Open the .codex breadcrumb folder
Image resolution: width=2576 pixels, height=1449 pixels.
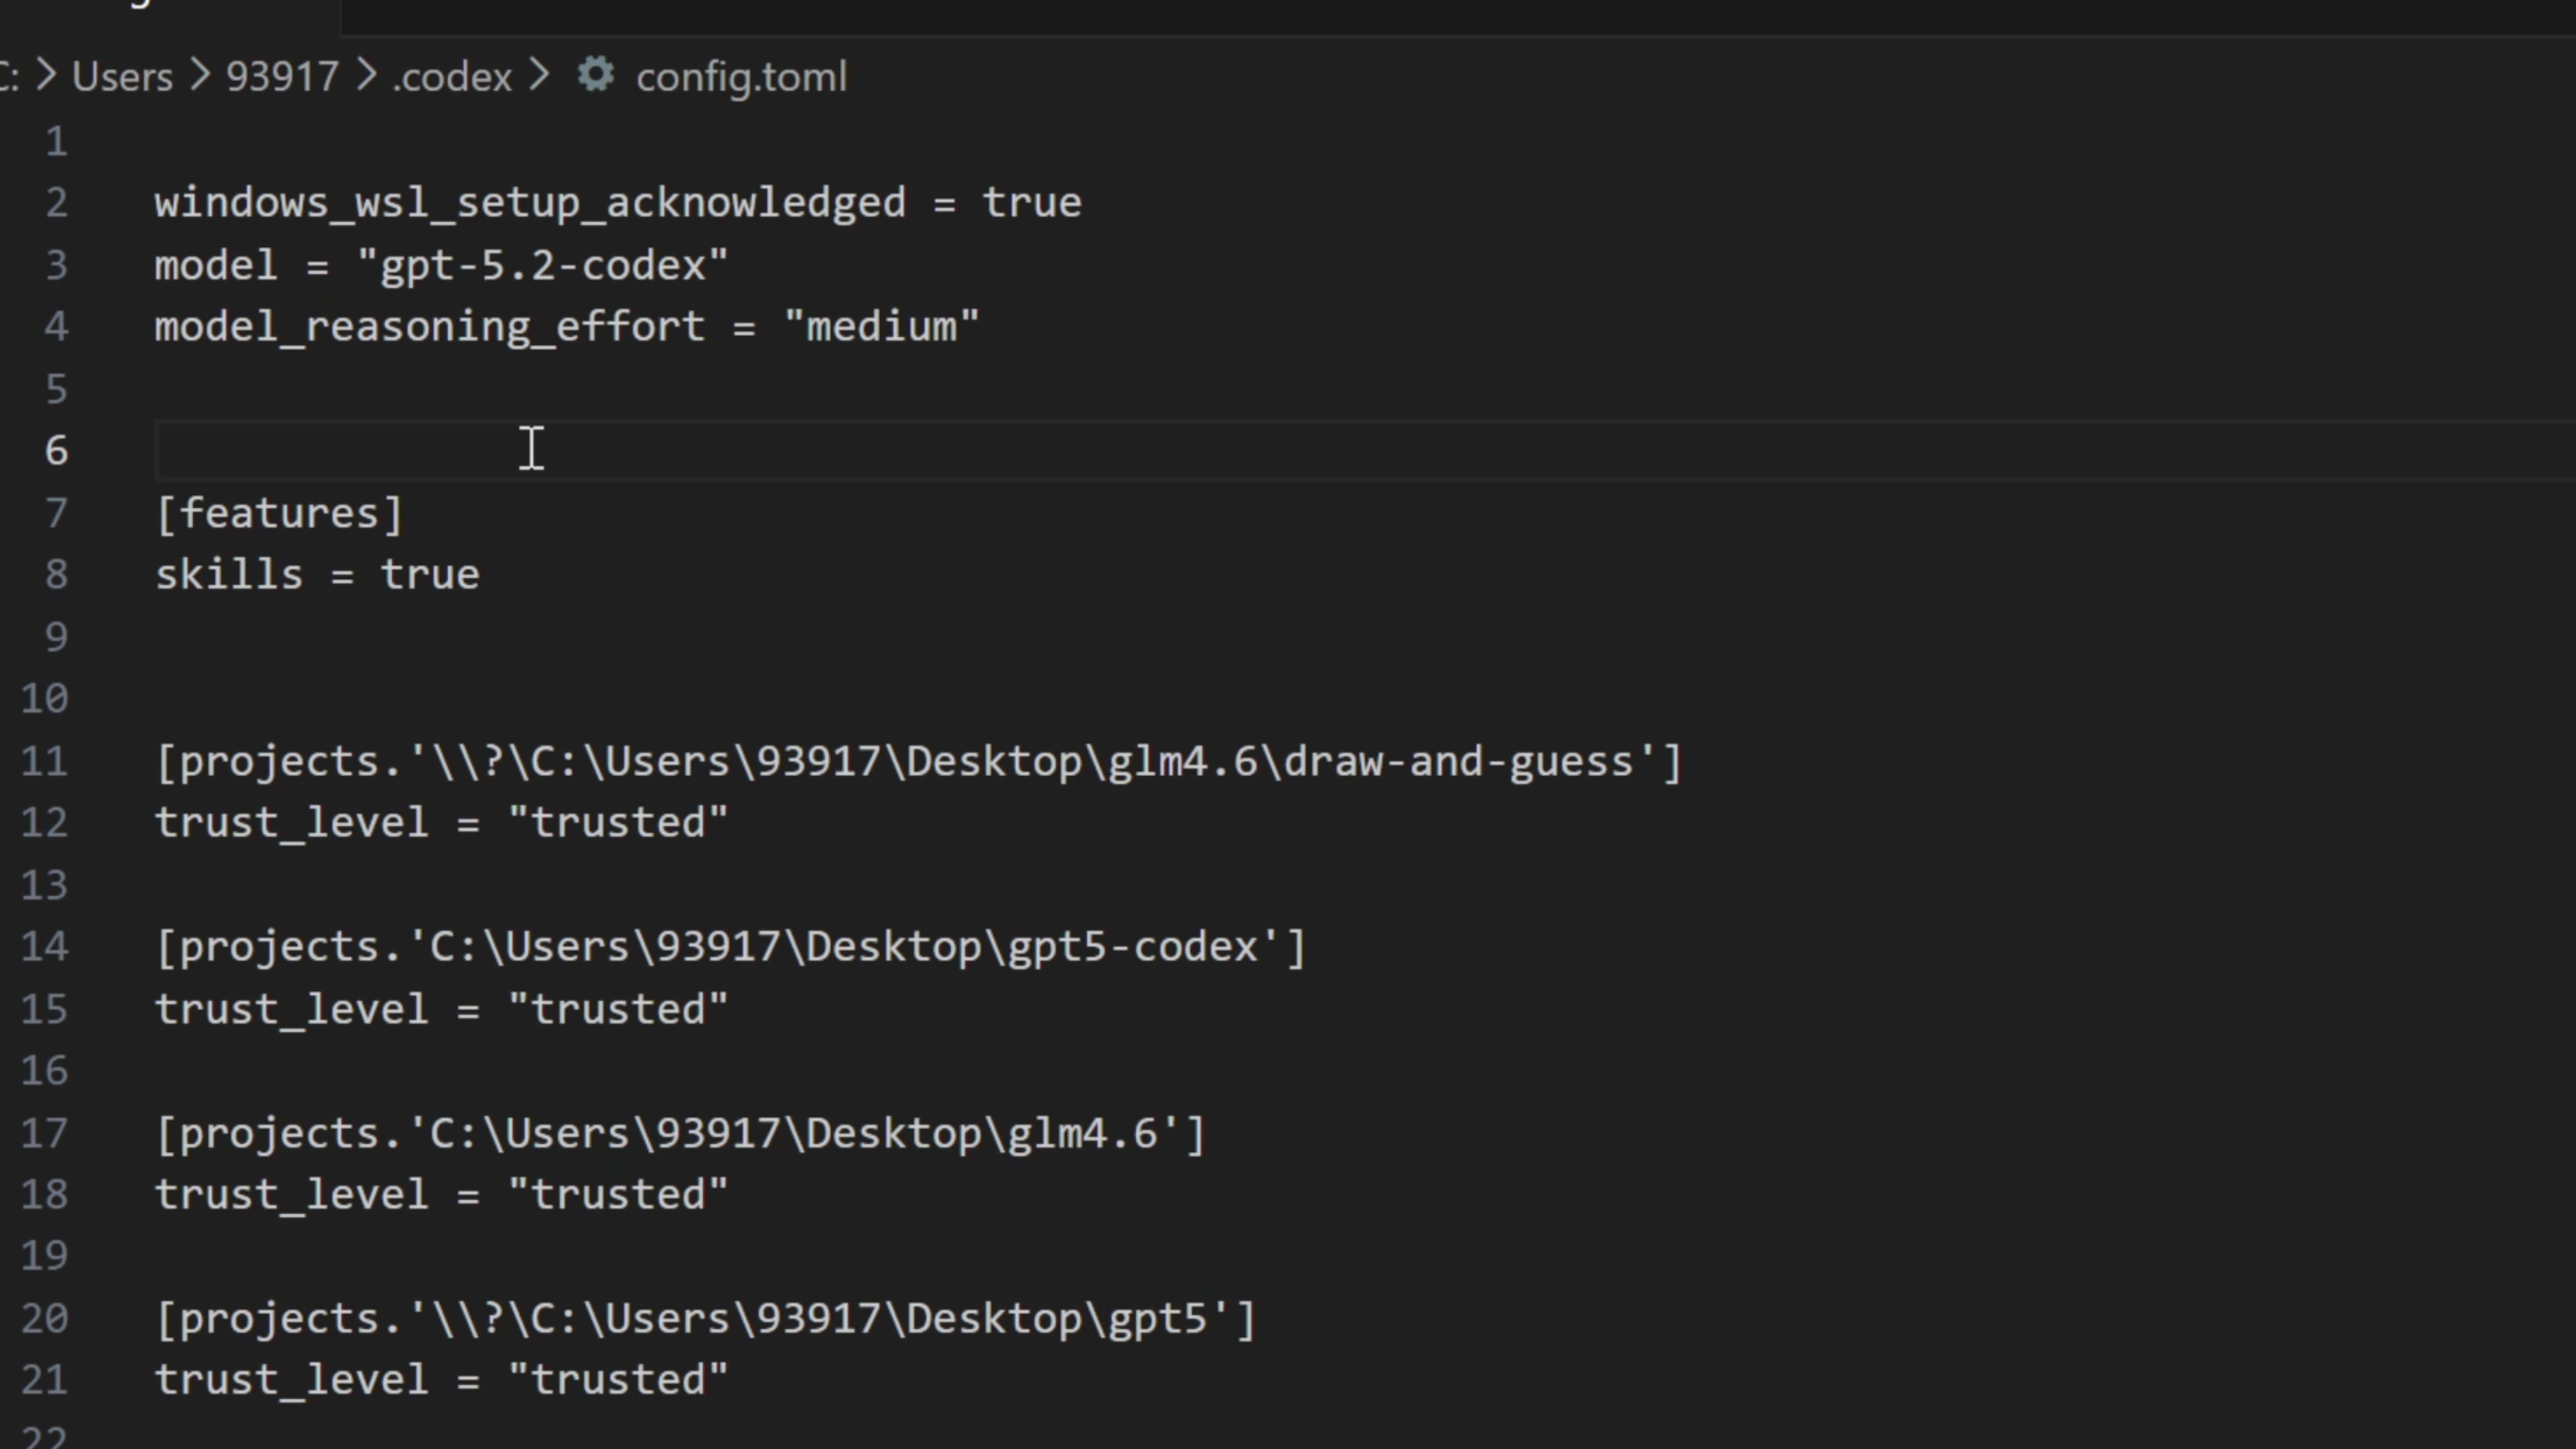pos(452,77)
